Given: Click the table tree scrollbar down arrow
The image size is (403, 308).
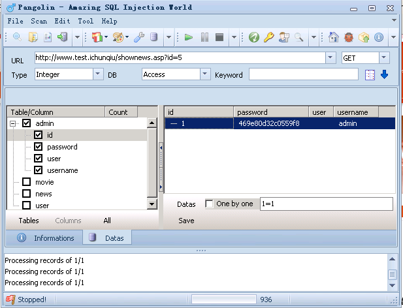Looking at the screenshot, I should (152, 204).
